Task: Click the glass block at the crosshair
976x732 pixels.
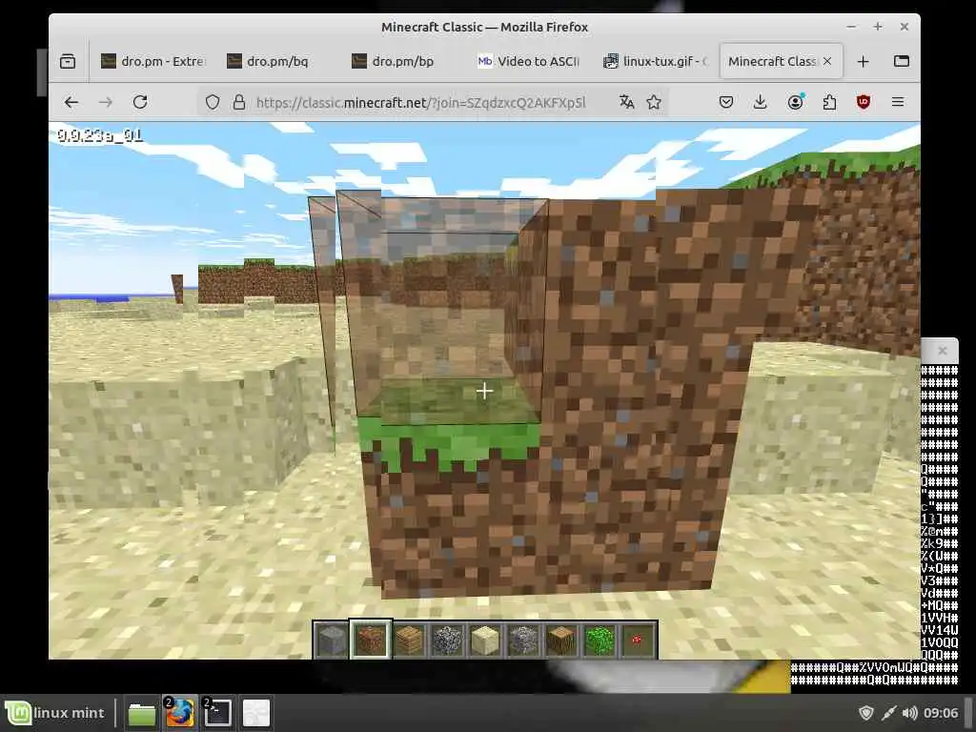Action: [x=447, y=308]
